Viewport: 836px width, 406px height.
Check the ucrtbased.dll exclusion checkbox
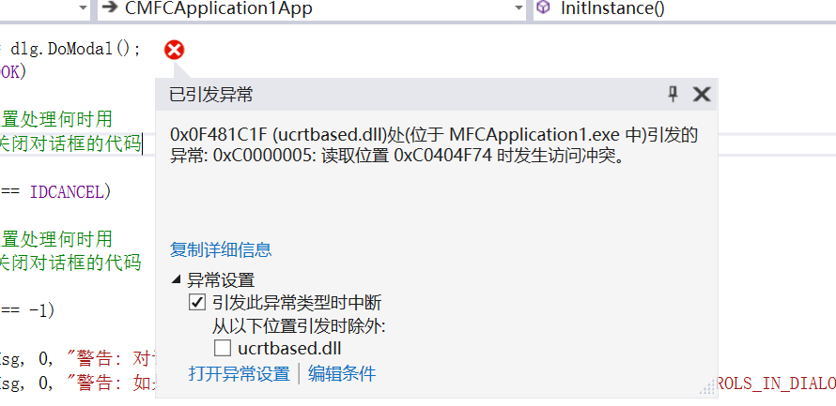(223, 349)
